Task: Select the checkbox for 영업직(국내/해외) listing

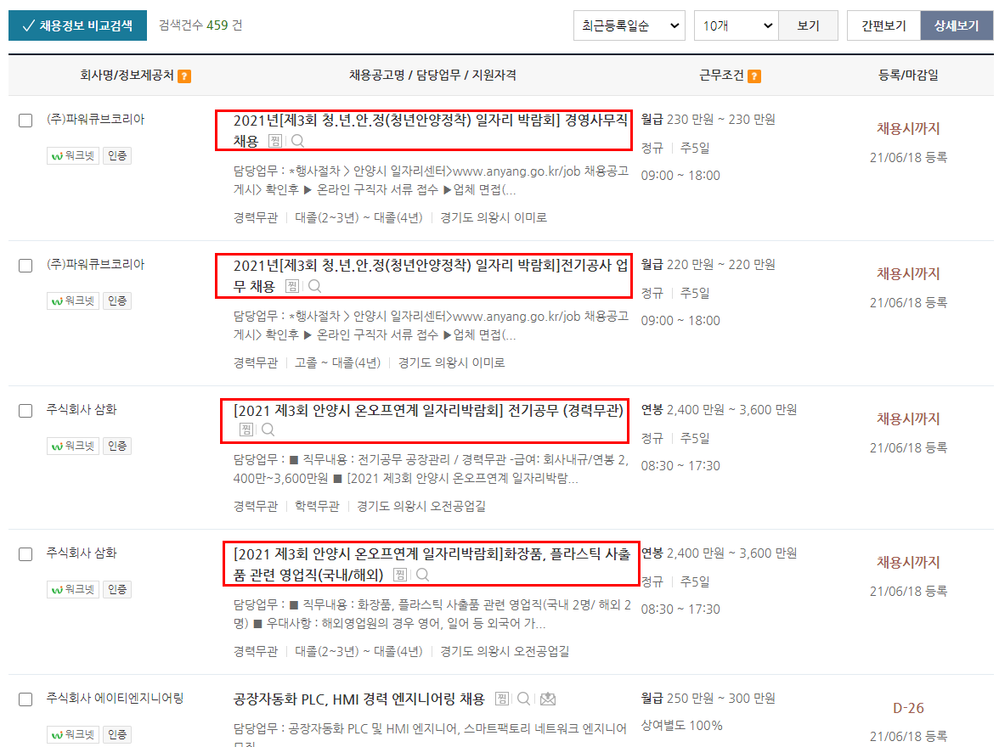Action: tap(25, 554)
